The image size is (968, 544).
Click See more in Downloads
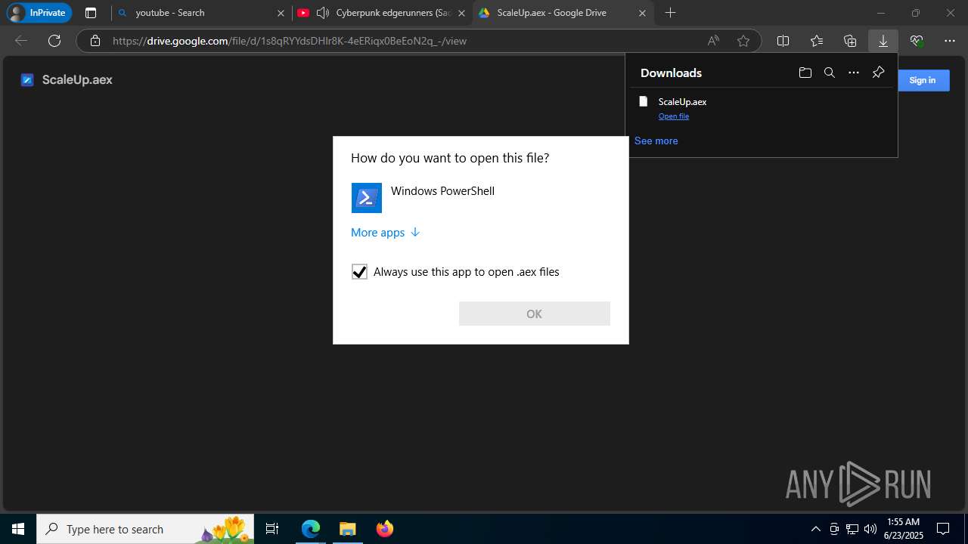[x=656, y=141]
